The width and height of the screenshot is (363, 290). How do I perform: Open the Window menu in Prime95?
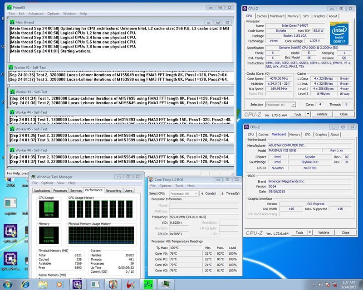click(x=69, y=14)
